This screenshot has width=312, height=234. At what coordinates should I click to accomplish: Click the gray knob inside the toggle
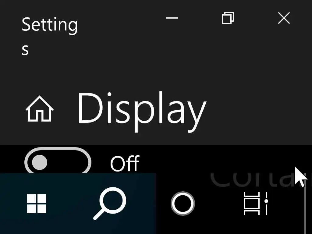pos(39,162)
